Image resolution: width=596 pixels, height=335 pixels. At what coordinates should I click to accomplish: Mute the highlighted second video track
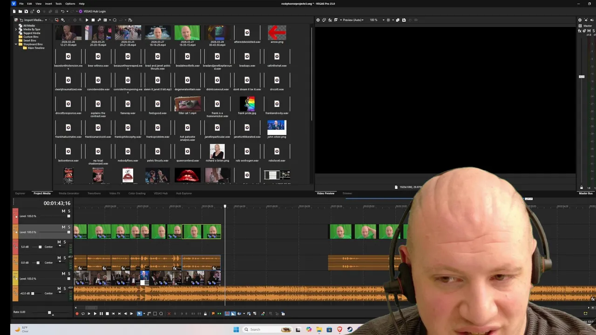tap(63, 227)
